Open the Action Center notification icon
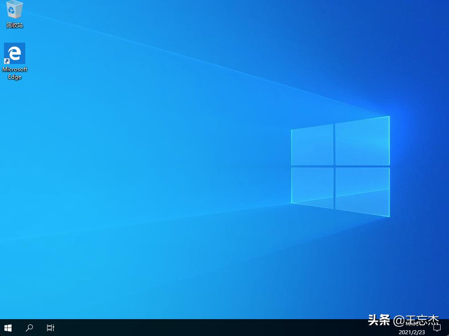 [437, 328]
